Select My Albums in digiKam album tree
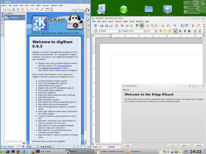 point(14,18)
